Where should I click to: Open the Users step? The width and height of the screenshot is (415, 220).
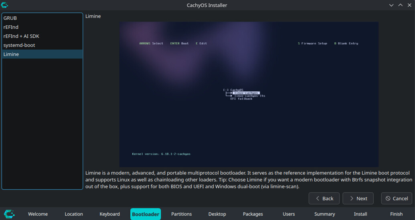coord(289,214)
